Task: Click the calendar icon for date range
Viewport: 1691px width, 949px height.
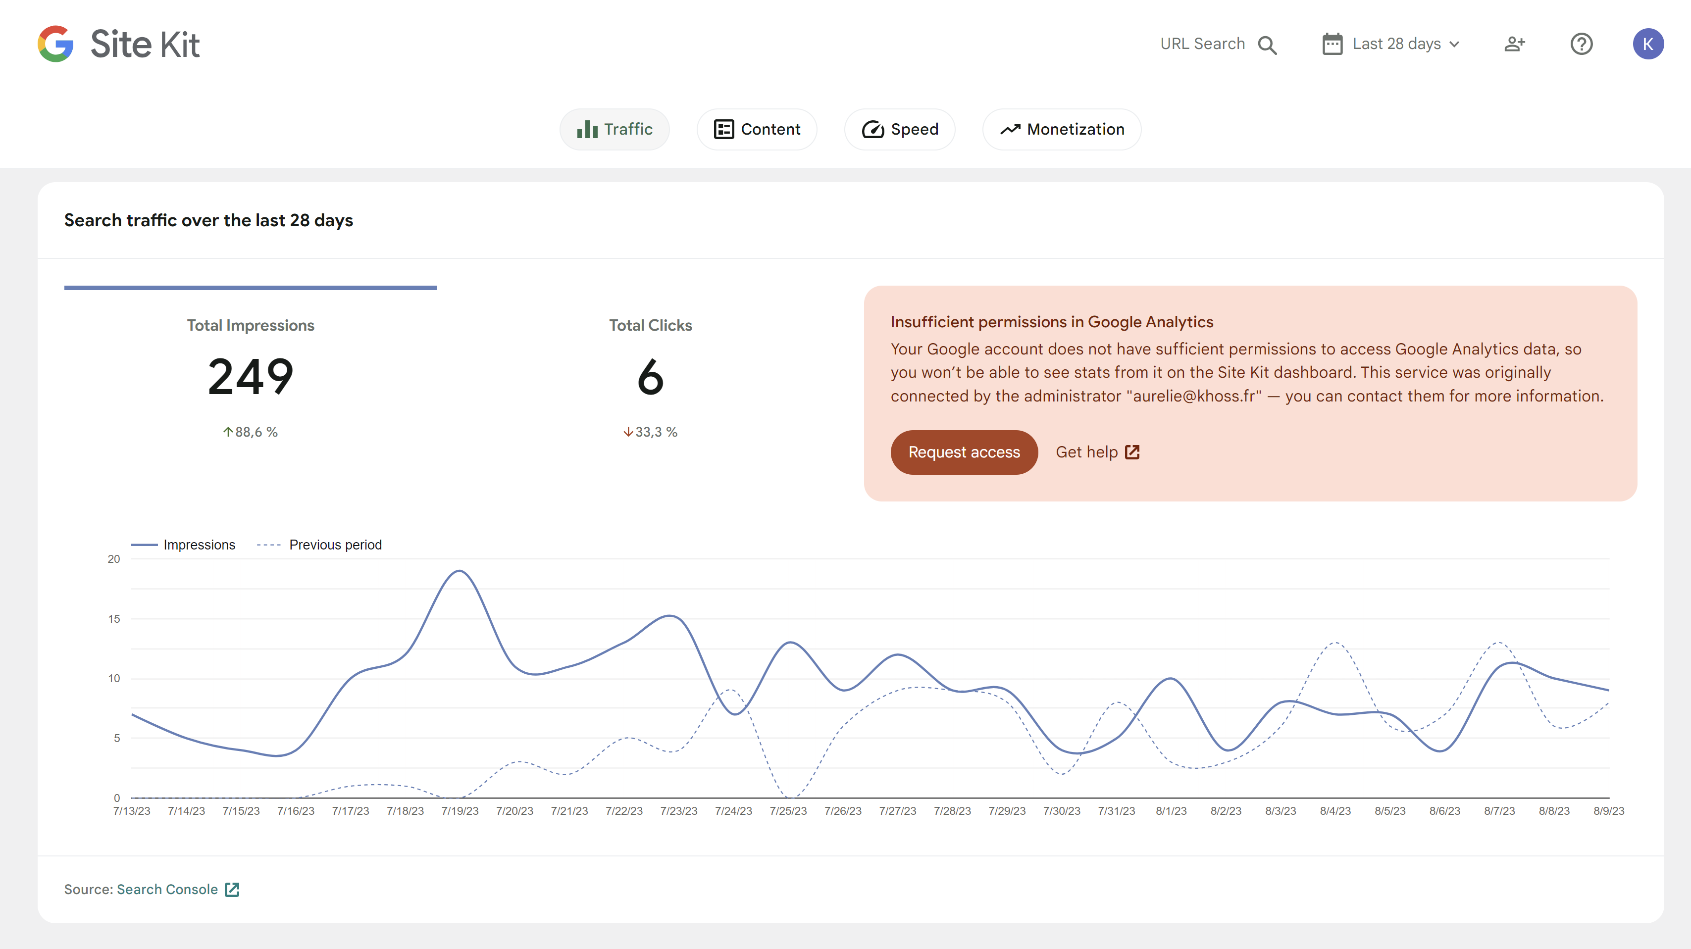Action: coord(1332,44)
